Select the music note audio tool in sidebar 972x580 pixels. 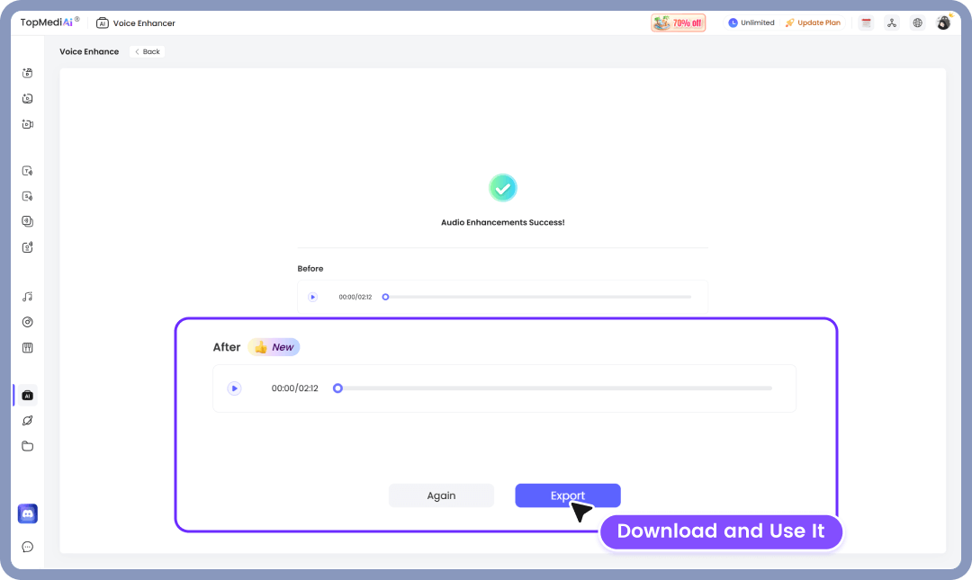27,296
